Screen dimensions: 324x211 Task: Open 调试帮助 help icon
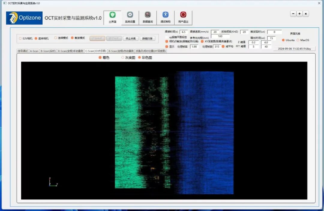coord(166,15)
